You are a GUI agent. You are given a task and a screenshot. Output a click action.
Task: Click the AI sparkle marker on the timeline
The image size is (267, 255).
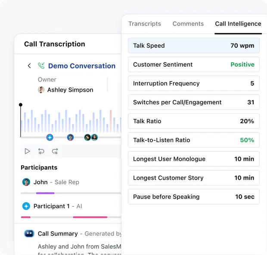tap(50, 137)
